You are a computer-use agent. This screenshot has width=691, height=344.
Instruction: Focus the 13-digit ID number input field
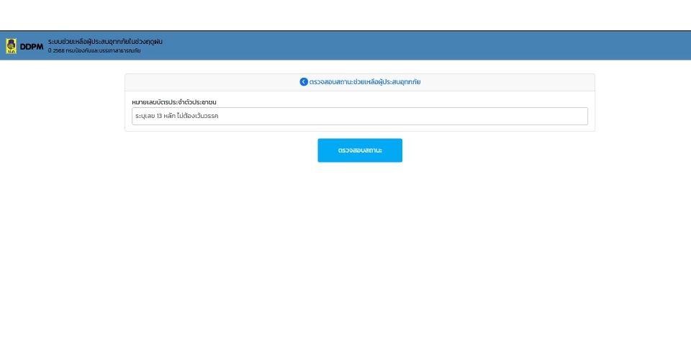[x=360, y=116]
